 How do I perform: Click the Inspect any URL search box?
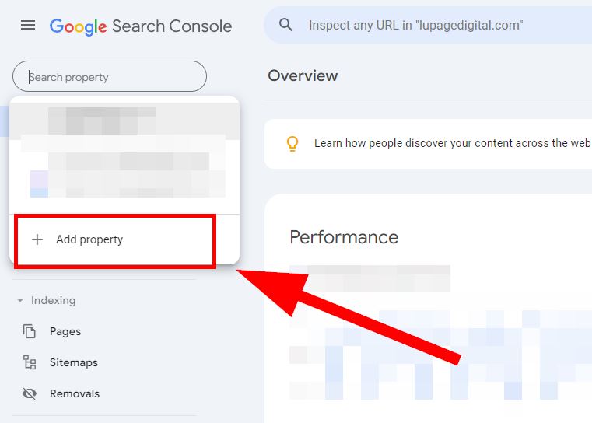436,26
